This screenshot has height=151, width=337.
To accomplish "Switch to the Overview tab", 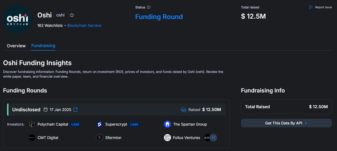I will (16, 46).
